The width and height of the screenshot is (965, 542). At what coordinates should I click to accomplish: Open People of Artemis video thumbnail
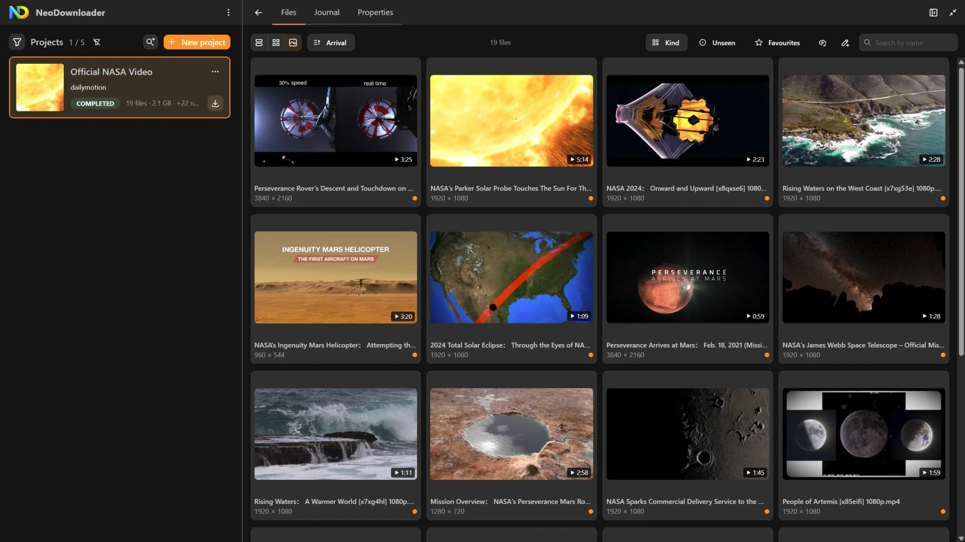[x=863, y=434]
